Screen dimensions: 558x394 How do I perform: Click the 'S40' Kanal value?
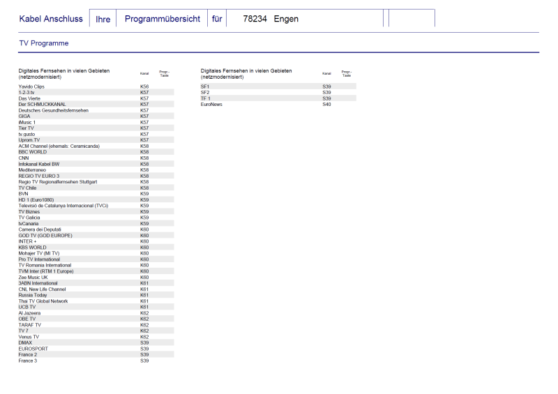(326, 105)
